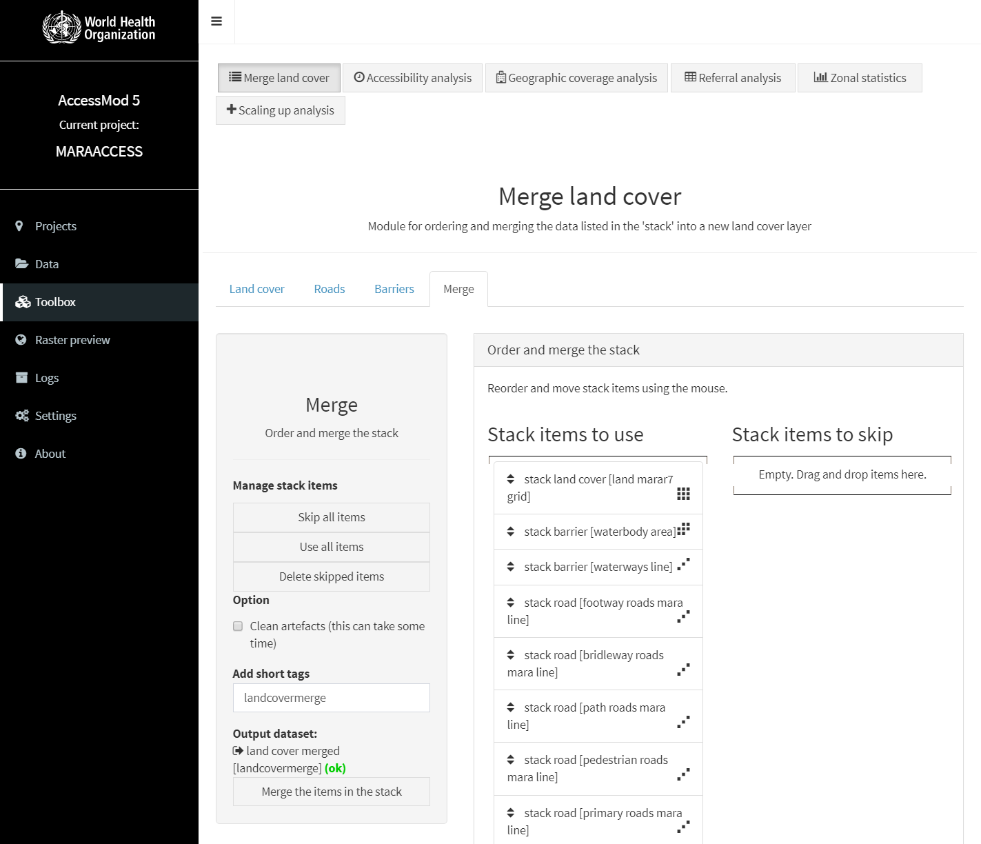The height and width of the screenshot is (844, 981).
Task: Click line icon beside footway roads item
Action: (683, 616)
